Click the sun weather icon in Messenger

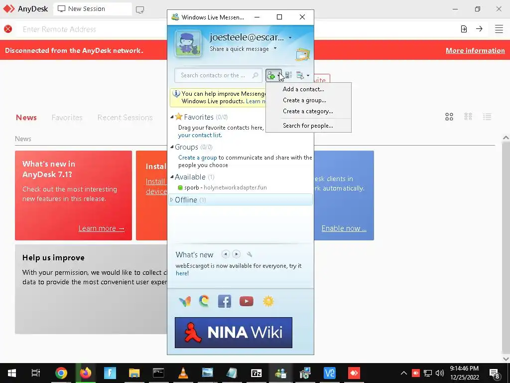pyautogui.click(x=268, y=301)
